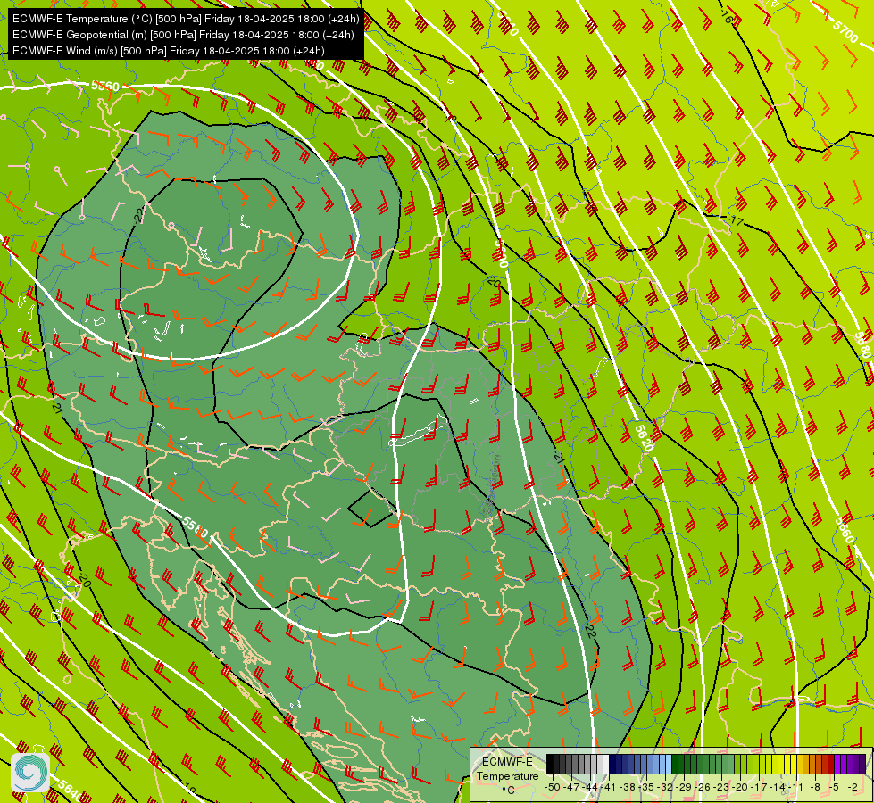Click the -16 isotherm label

pyautogui.click(x=727, y=17)
